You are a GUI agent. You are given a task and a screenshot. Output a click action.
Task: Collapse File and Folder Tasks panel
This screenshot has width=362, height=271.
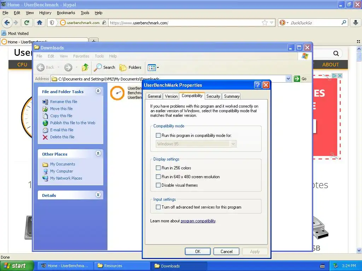tap(98, 91)
